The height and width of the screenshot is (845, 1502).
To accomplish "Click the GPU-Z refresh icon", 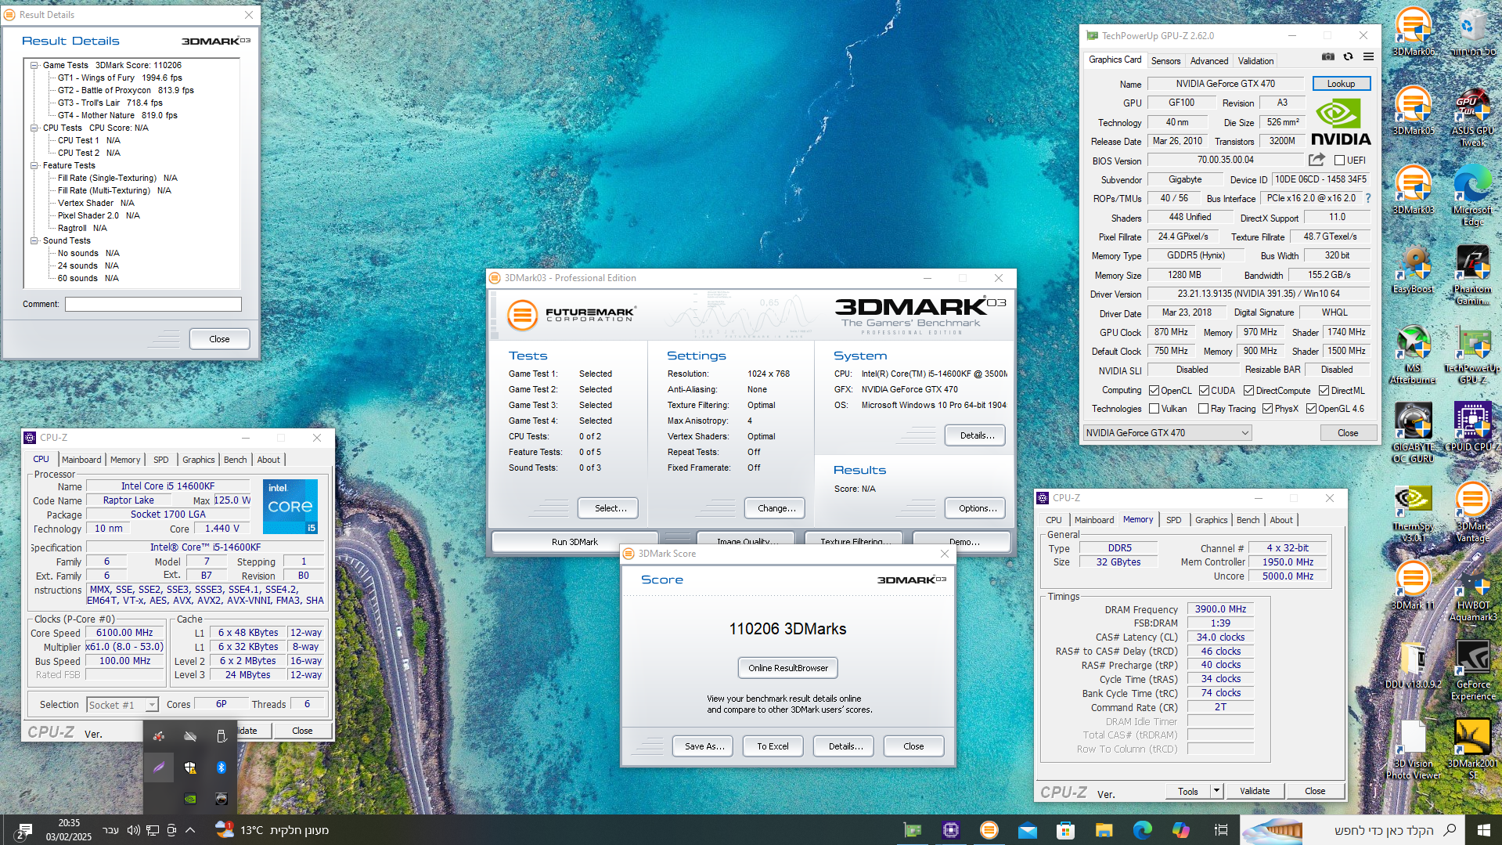I will (1348, 56).
